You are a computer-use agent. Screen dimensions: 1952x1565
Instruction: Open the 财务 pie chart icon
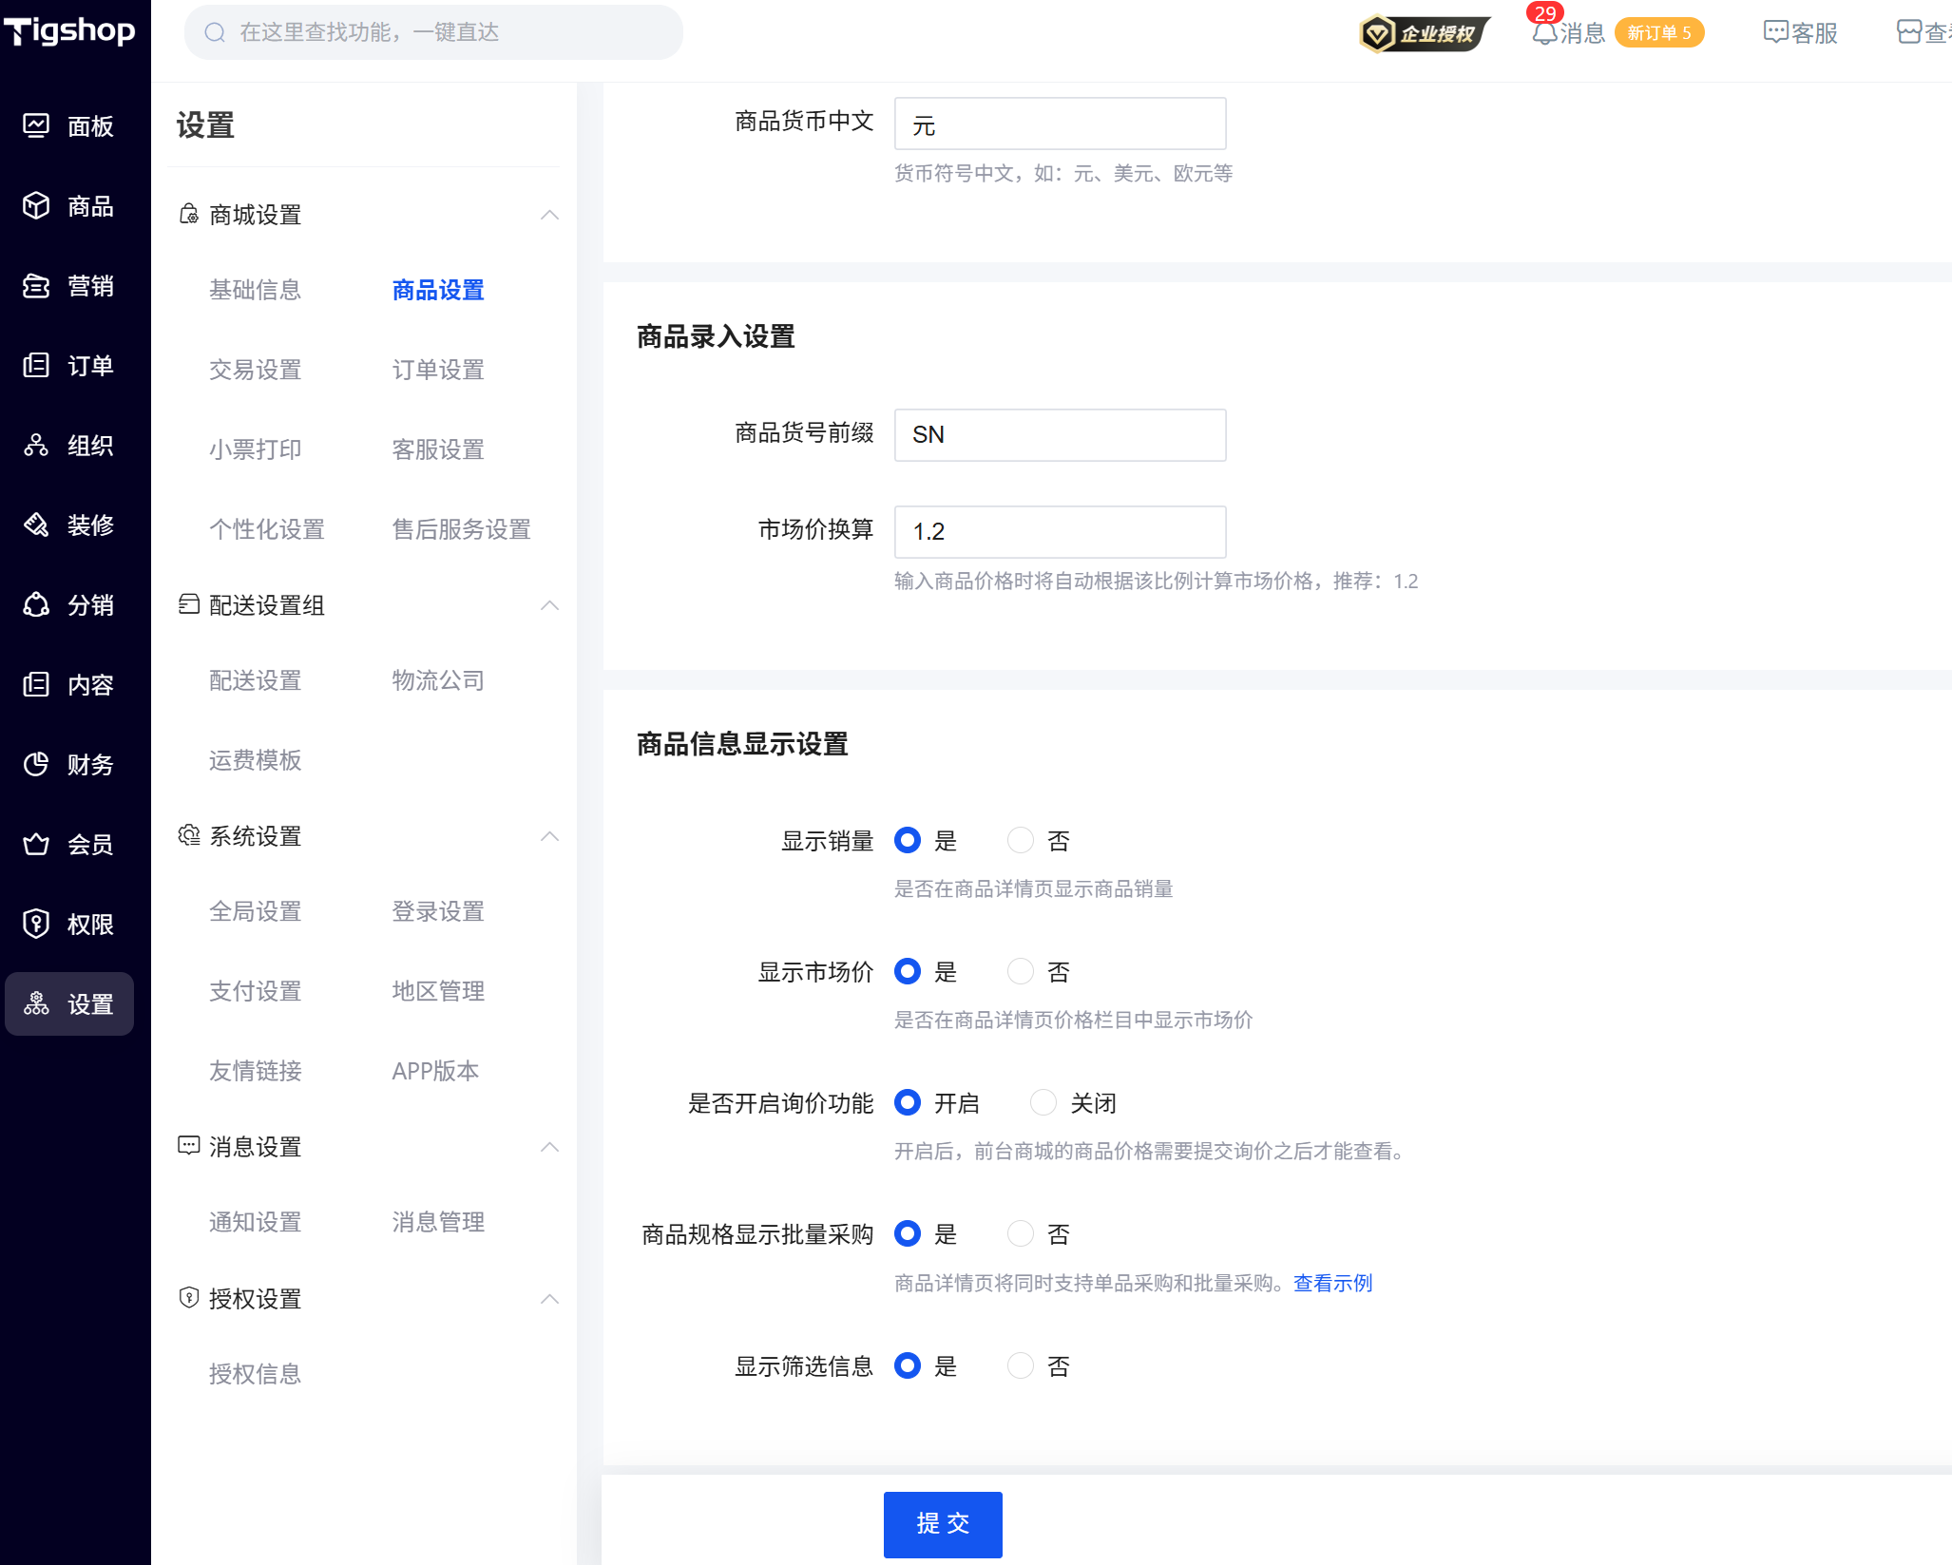36,764
